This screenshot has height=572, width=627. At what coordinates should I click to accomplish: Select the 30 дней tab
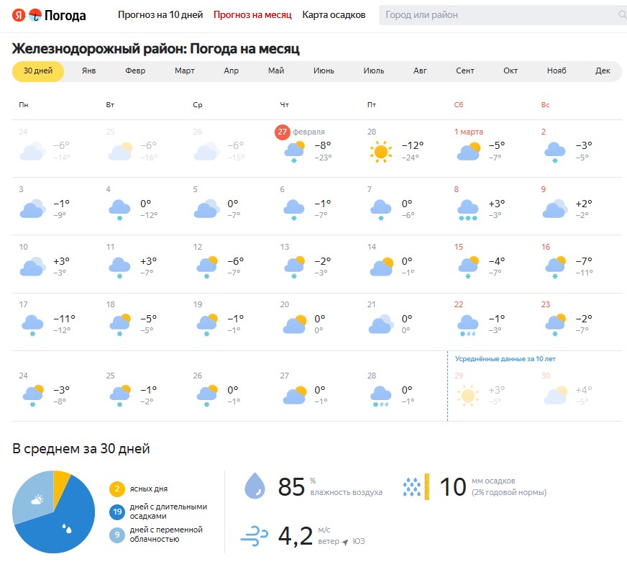[38, 71]
